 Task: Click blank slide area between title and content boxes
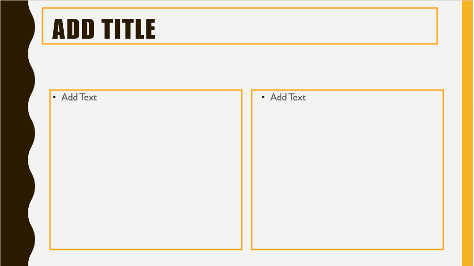242,66
